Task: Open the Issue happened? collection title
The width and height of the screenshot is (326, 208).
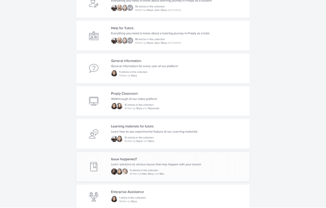Action: pyautogui.click(x=124, y=159)
